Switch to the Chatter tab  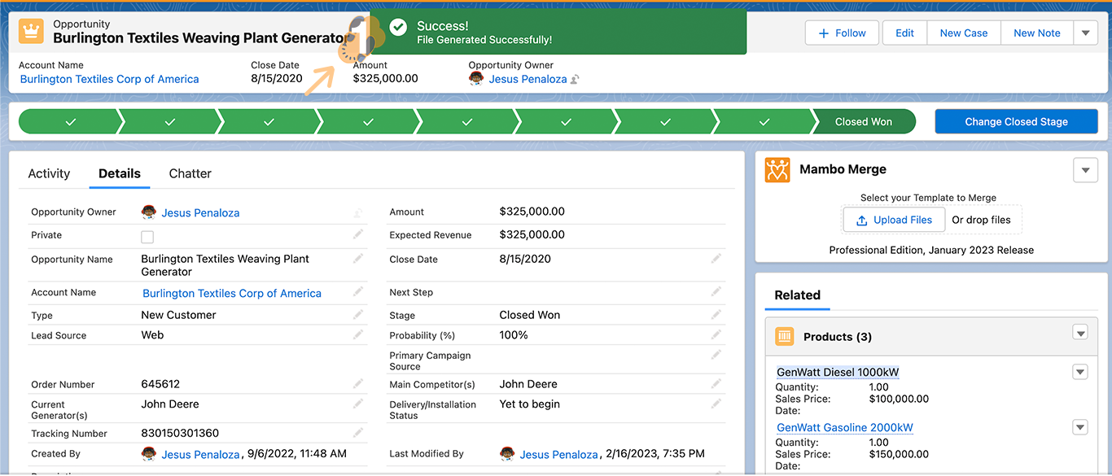pyautogui.click(x=190, y=173)
